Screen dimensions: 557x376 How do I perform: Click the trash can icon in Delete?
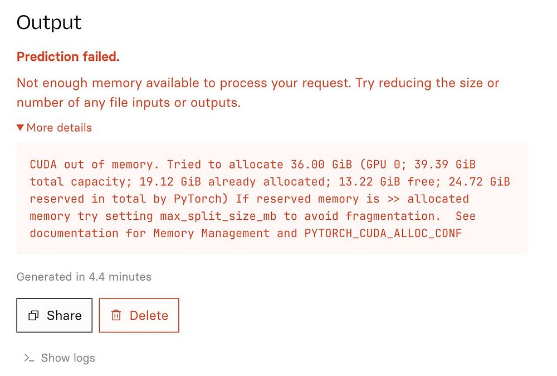tap(116, 316)
